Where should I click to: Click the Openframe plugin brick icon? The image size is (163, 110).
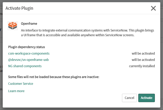point(13,26)
